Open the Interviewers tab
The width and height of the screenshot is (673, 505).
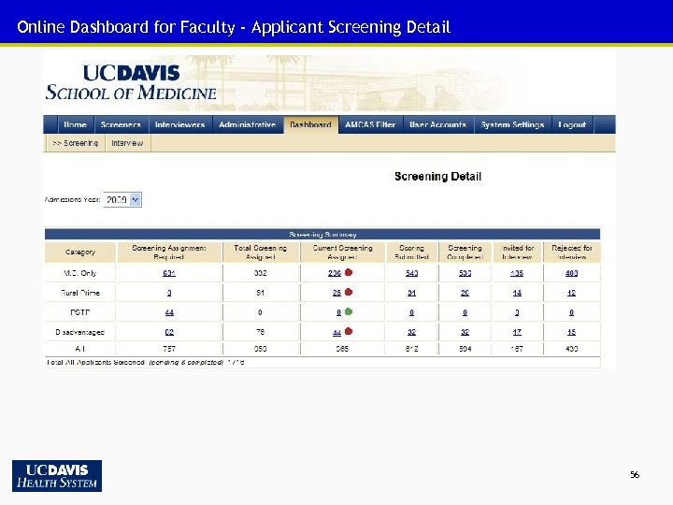coord(180,124)
